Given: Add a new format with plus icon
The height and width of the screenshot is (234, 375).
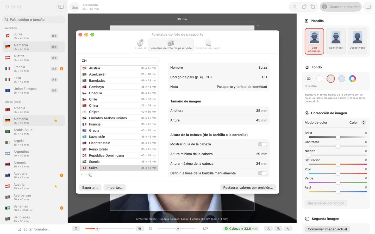Looking at the screenshot, I should 82,175.
